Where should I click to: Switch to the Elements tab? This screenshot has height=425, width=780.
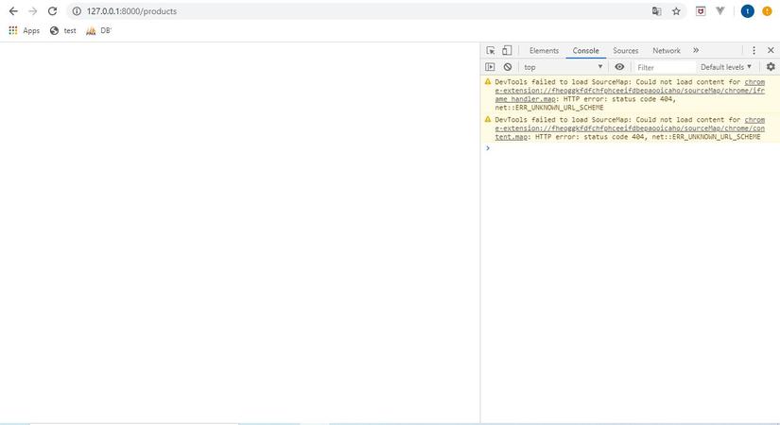[x=544, y=51]
